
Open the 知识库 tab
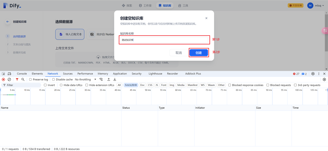point(165,5)
